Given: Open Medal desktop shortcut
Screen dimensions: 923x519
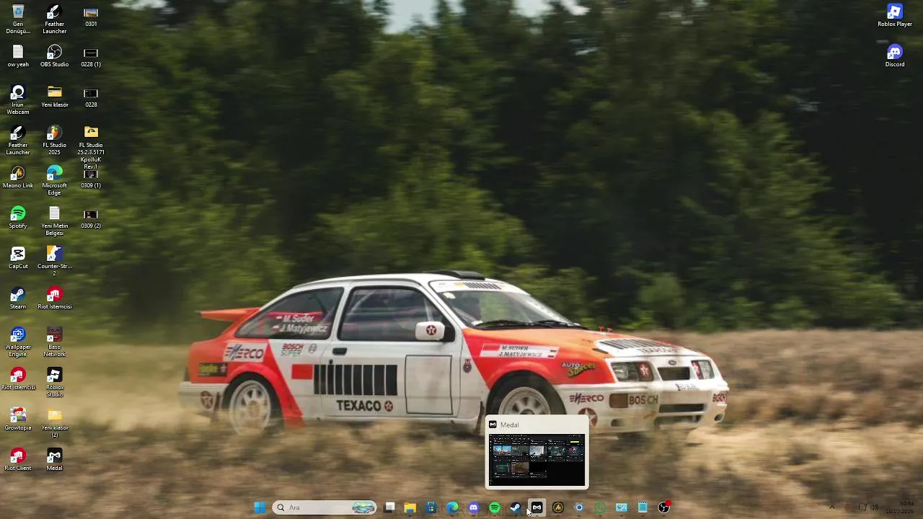Looking at the screenshot, I should click(54, 460).
